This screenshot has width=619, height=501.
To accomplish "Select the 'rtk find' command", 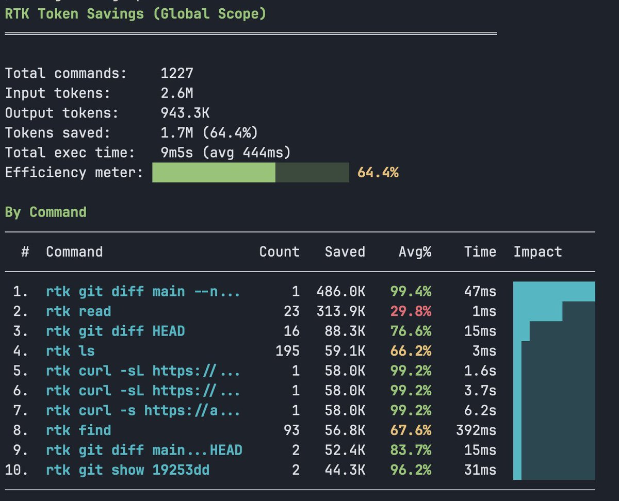I will 78,430.
